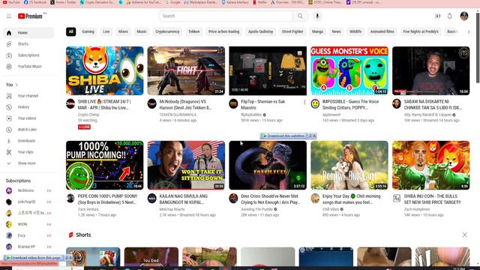Click TEKKEN GUJRANWALA channel name
This screenshot has width=480, height=270.
click(x=178, y=115)
